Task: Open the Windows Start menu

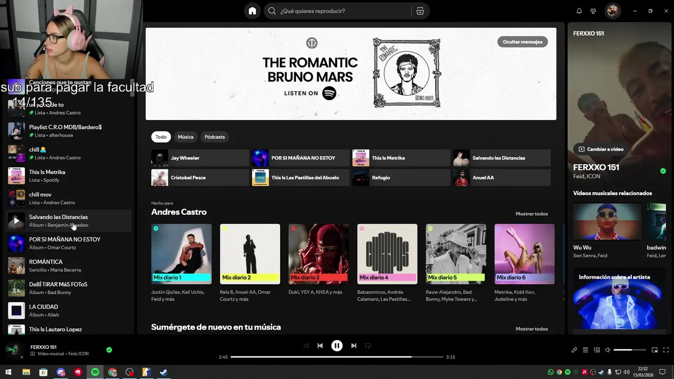Action: click(8, 372)
